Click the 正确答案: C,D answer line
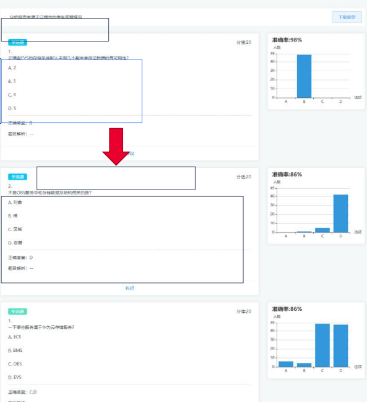The image size is (367, 402). coord(22,392)
